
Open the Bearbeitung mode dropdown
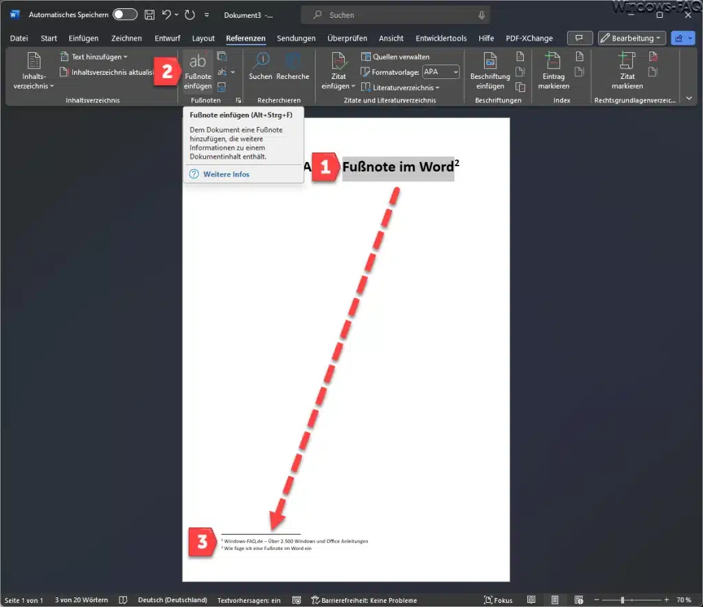tap(632, 38)
